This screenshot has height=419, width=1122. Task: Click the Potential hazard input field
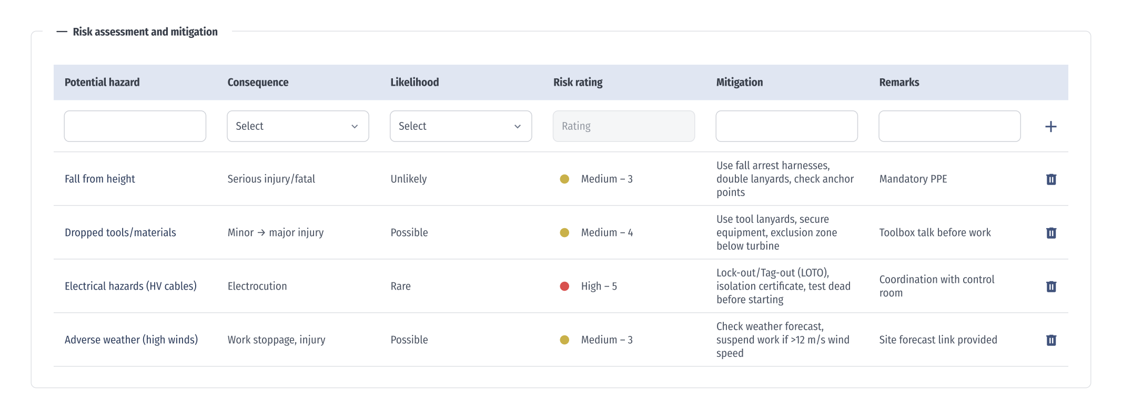pyautogui.click(x=135, y=126)
